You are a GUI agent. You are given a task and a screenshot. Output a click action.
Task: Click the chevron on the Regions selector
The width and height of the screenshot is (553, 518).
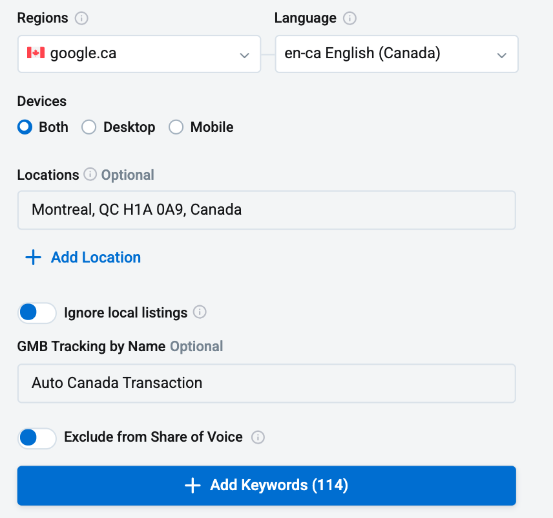(x=245, y=55)
